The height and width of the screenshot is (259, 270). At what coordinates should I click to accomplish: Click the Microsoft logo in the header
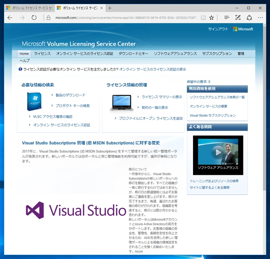click(243, 29)
